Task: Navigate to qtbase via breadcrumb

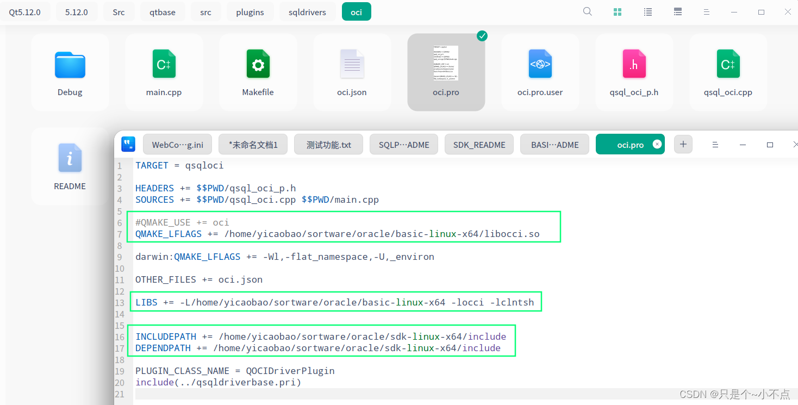Action: (163, 11)
